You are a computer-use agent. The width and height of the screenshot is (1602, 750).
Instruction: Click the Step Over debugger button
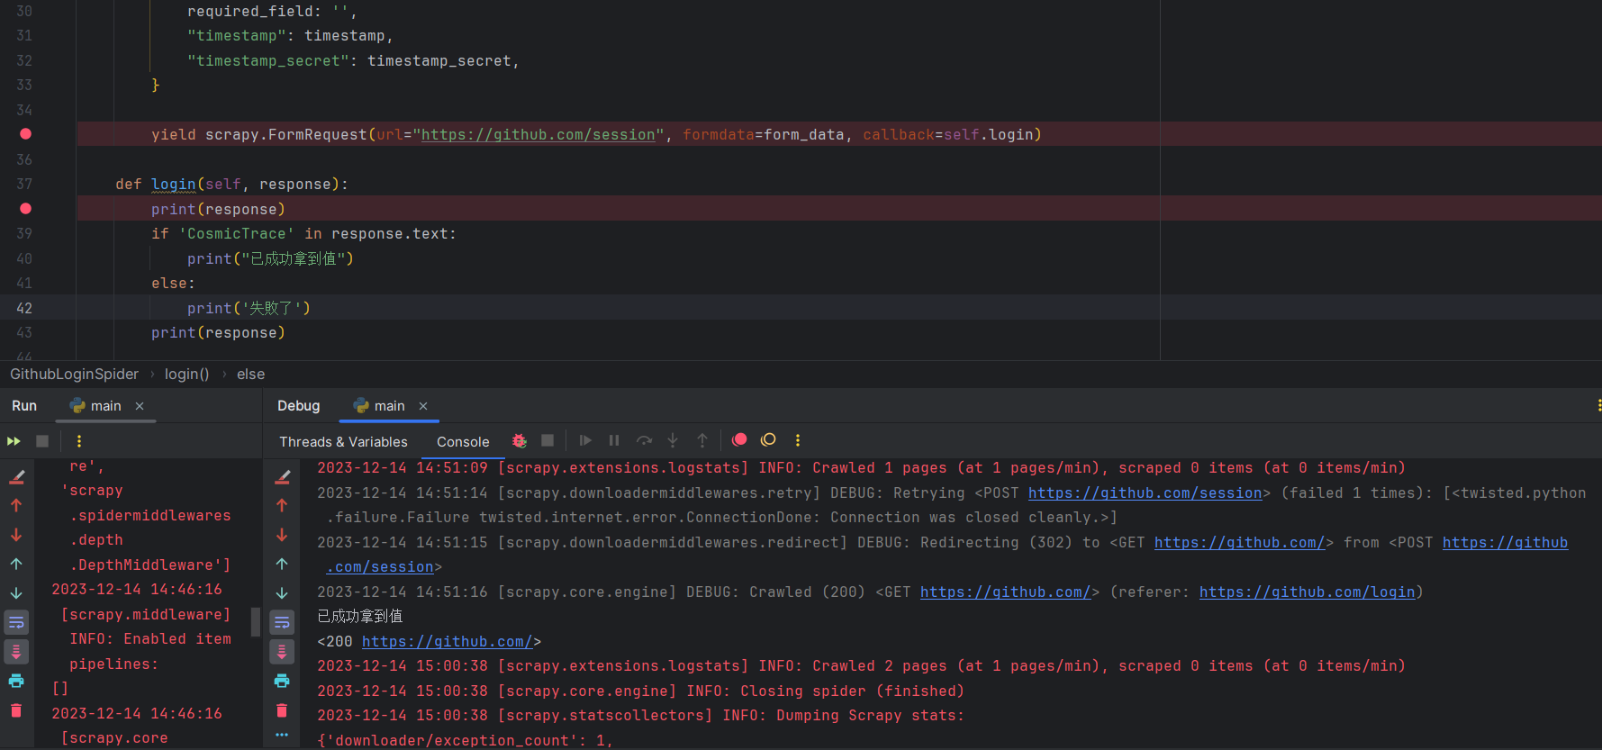pos(644,440)
